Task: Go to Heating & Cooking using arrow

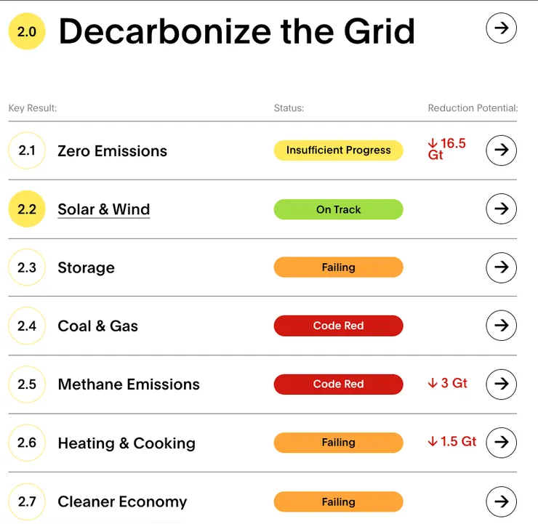Action: [x=501, y=442]
